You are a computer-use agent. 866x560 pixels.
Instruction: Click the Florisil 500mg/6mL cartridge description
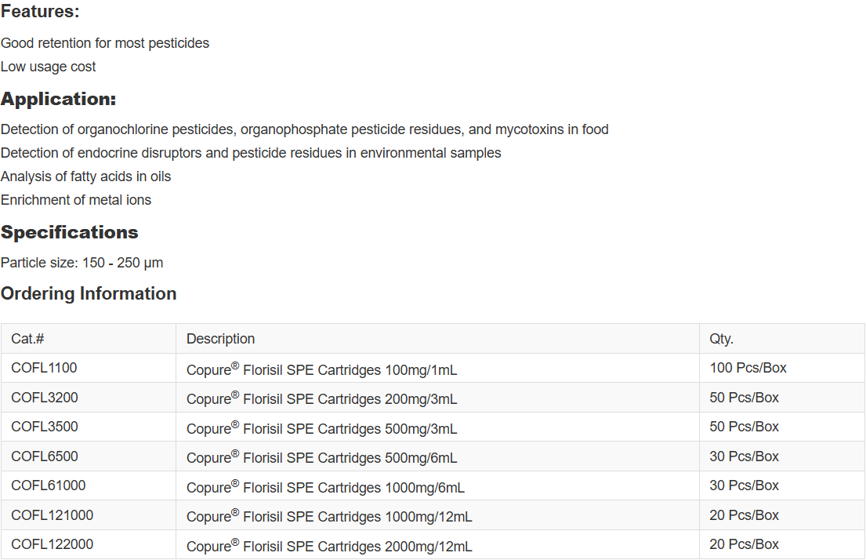pos(321,457)
